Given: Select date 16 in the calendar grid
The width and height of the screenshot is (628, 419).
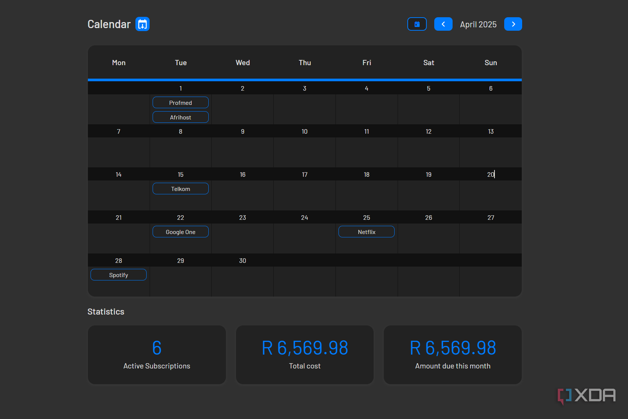Looking at the screenshot, I should [243, 174].
